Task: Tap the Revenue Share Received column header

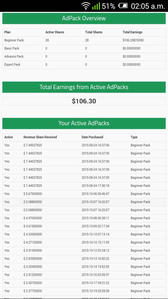Action: (40, 137)
